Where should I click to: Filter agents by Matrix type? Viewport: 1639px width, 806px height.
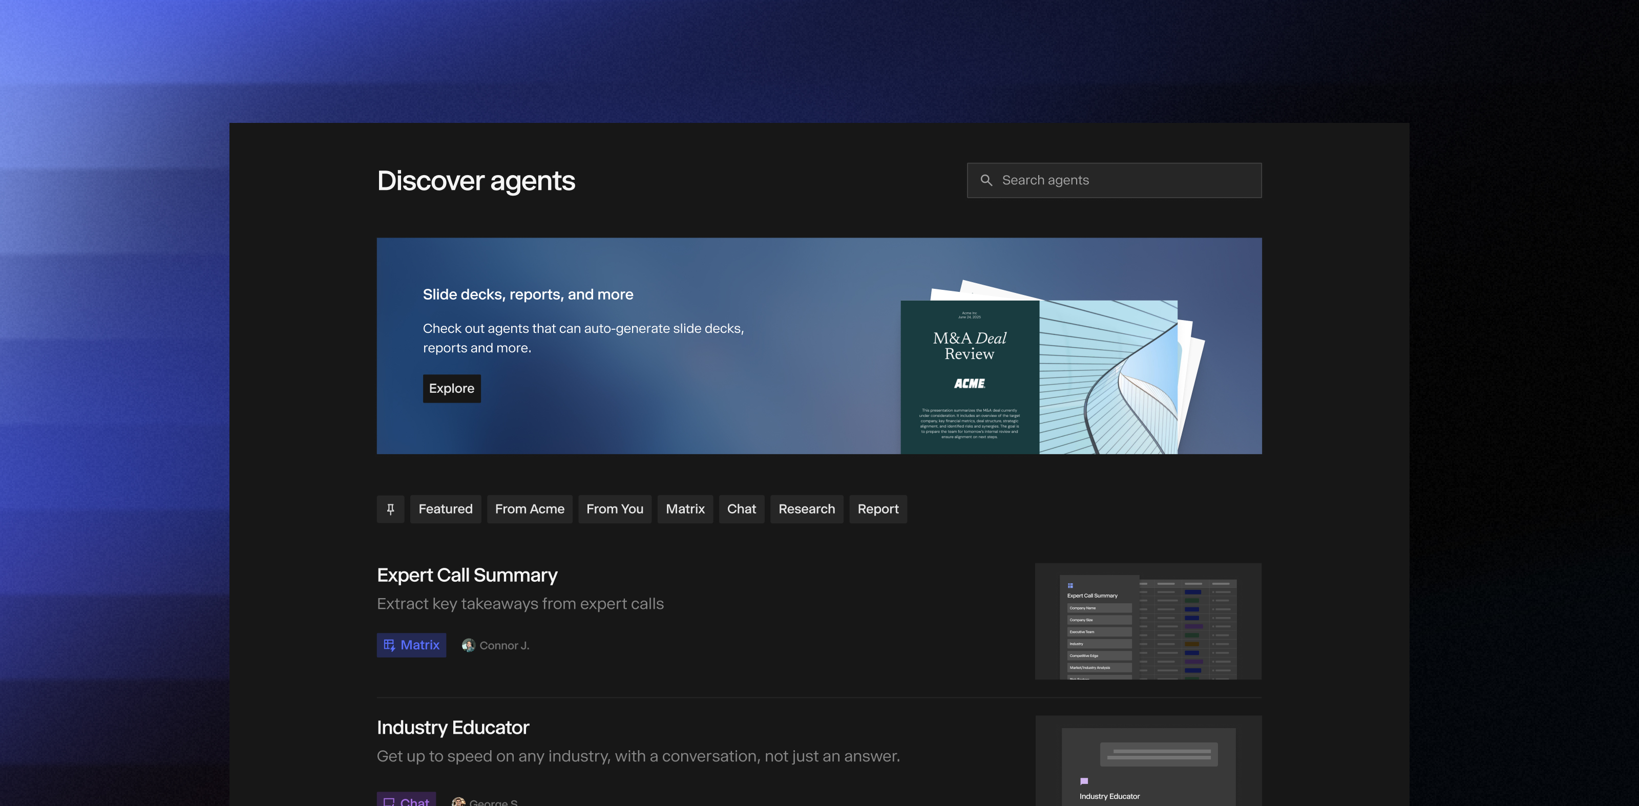click(685, 509)
